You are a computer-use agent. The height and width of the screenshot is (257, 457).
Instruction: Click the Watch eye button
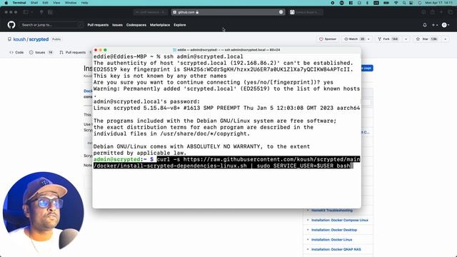tap(354, 39)
